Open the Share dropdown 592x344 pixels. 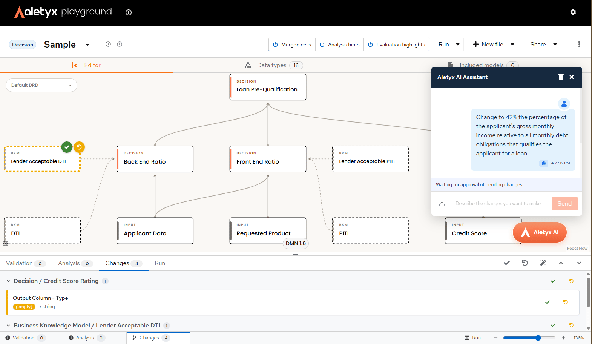(546, 45)
